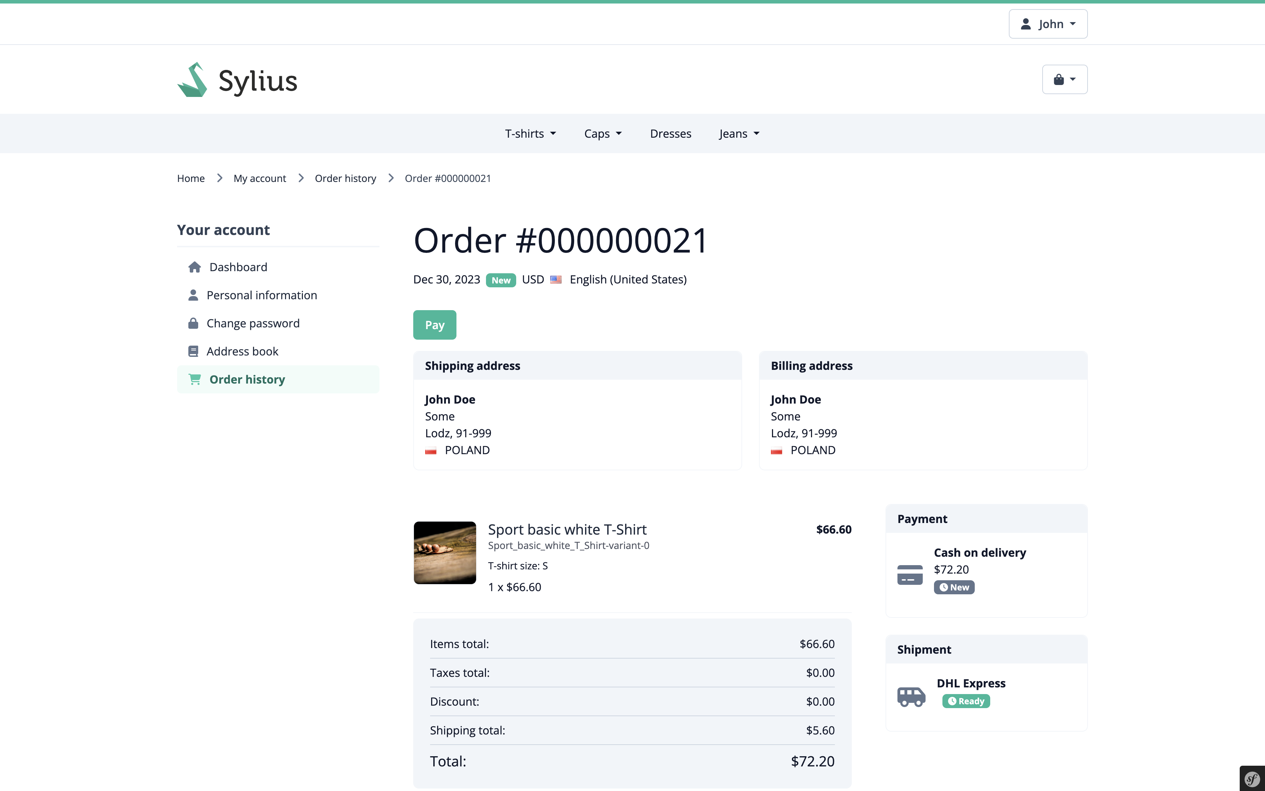The width and height of the screenshot is (1265, 791).
Task: Click the Order history cart icon
Action: pos(195,379)
